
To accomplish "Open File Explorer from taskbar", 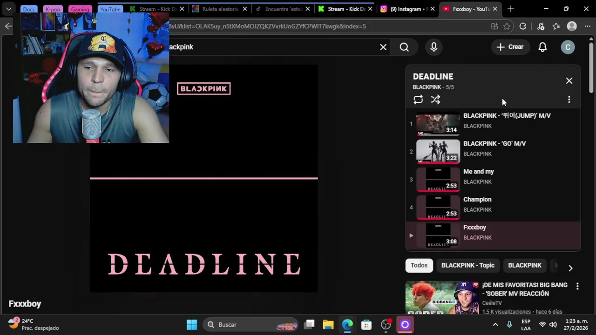I will tap(328, 325).
